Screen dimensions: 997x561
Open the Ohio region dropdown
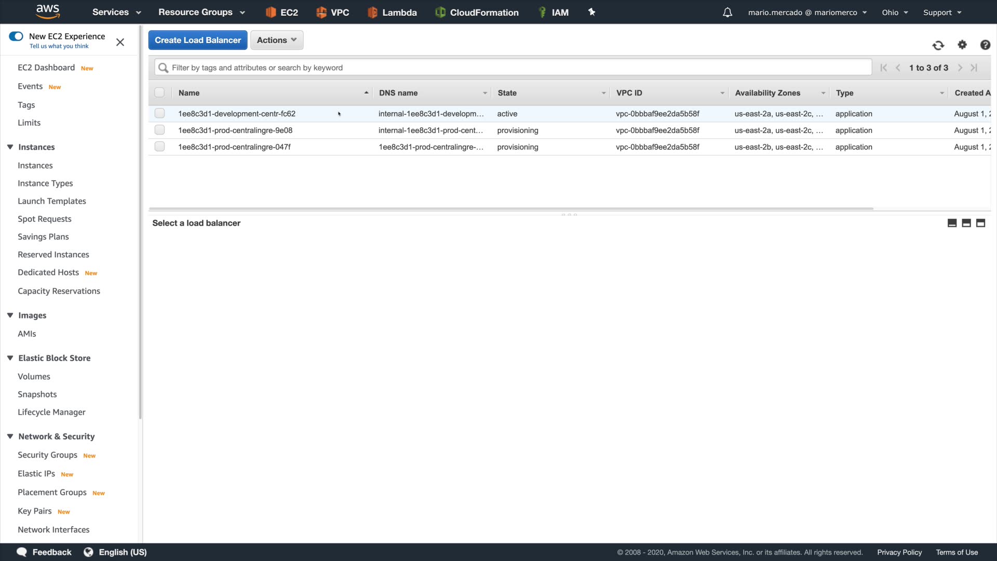pyautogui.click(x=894, y=12)
